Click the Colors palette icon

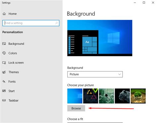[x=4, y=53]
